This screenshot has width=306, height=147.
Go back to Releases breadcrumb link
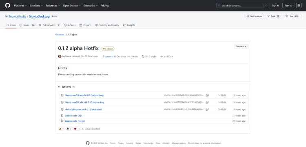(x=60, y=35)
